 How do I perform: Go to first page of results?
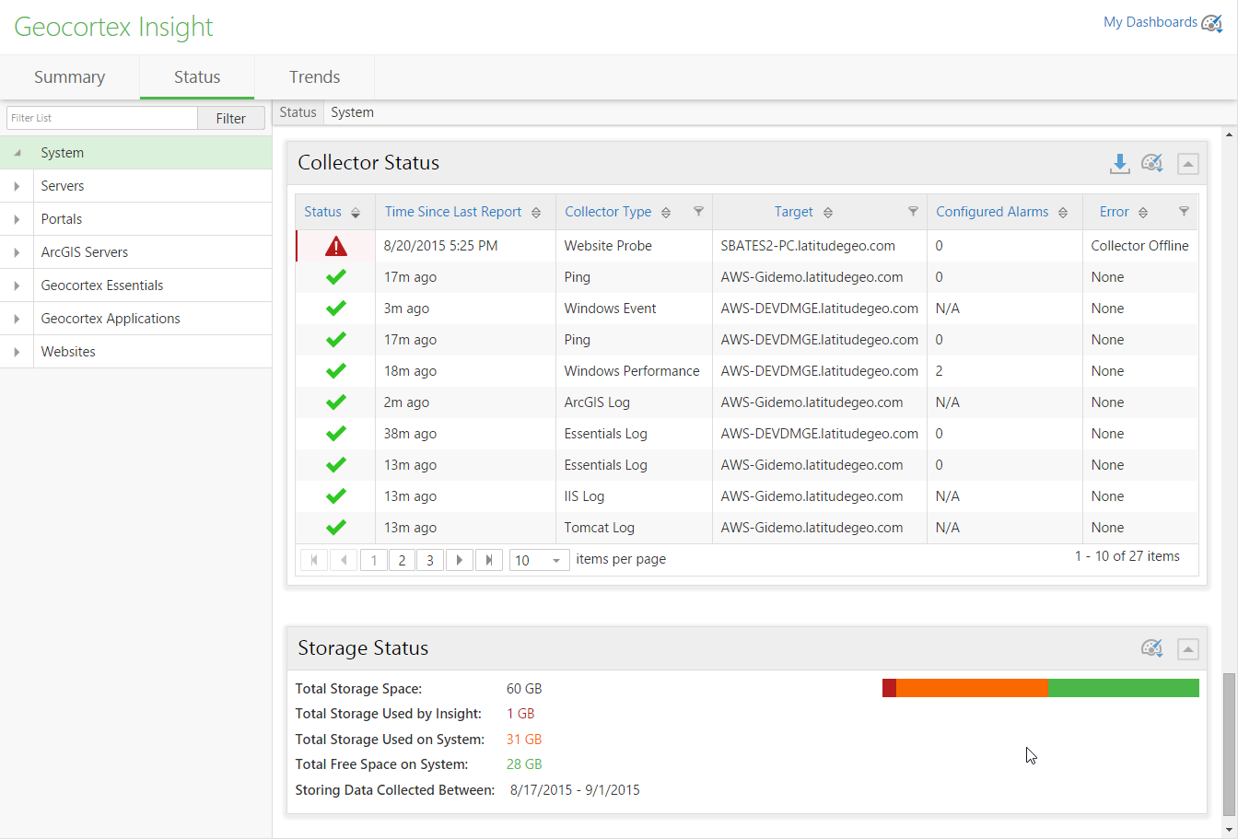[314, 560]
